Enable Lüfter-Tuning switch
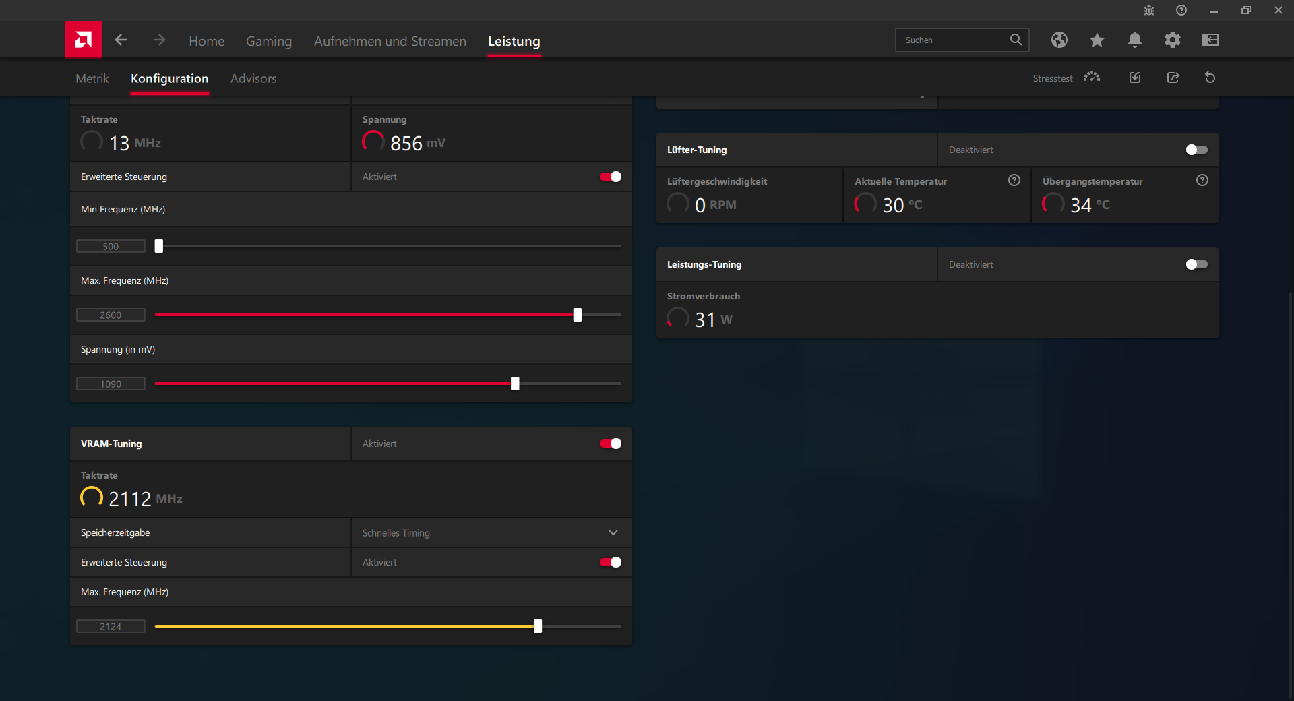1294x701 pixels. coord(1197,150)
